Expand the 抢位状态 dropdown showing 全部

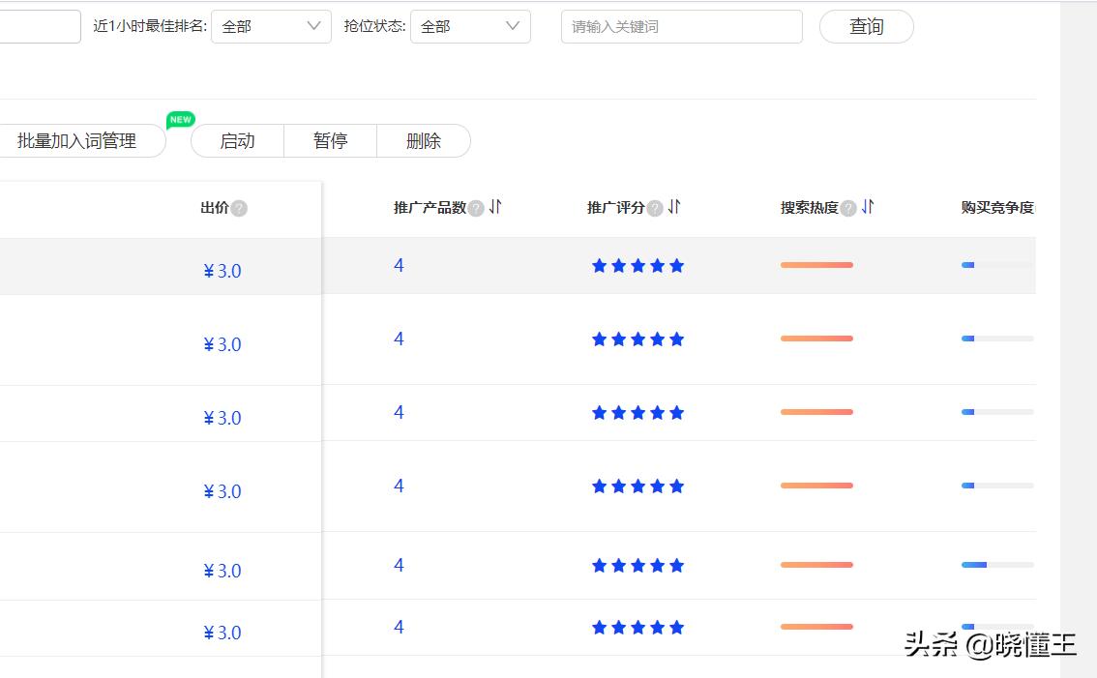click(x=470, y=26)
